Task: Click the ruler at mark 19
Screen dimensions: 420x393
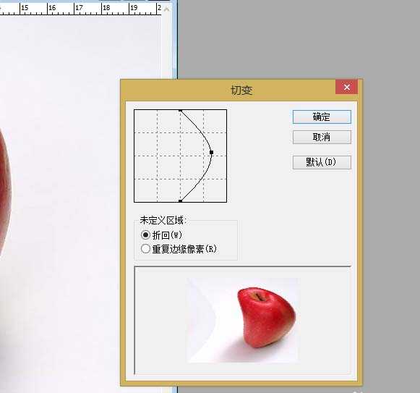Action: point(134,8)
